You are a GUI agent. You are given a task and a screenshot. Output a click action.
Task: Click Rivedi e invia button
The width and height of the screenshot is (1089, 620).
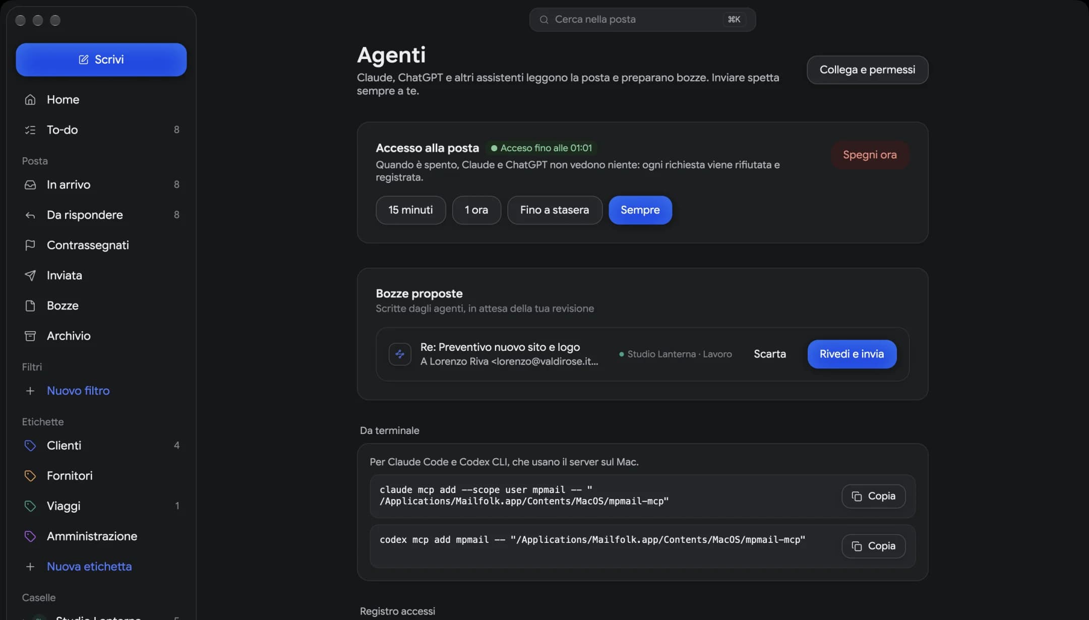click(852, 354)
